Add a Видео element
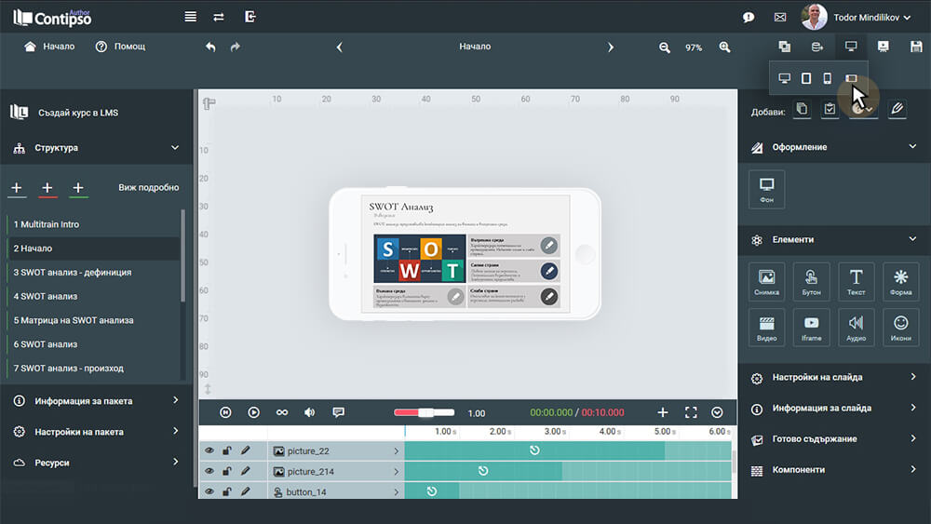Viewport: 931px width, 524px height. [766, 327]
